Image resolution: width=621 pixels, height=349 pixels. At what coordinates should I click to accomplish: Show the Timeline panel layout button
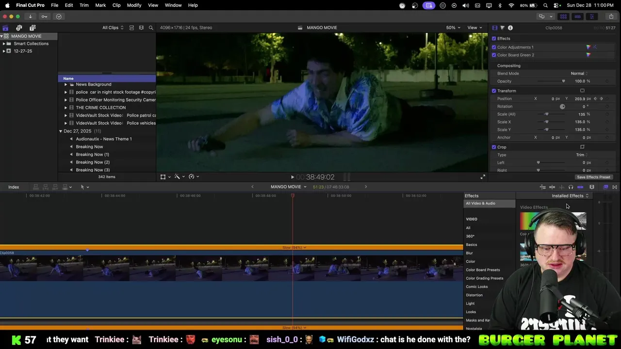coord(577,16)
